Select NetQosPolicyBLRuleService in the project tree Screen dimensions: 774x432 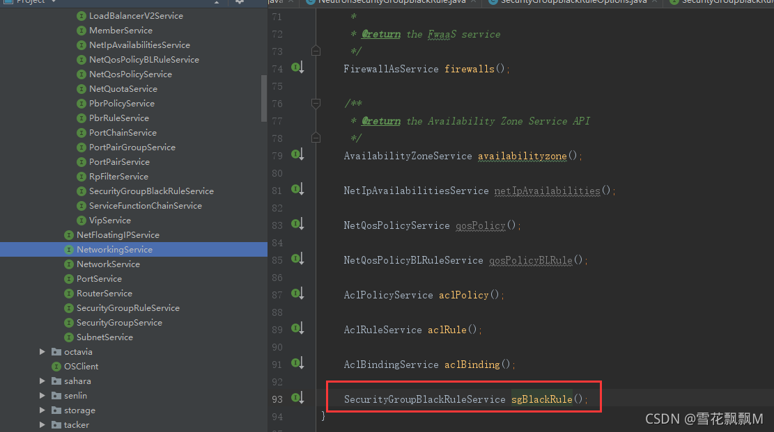tap(144, 60)
